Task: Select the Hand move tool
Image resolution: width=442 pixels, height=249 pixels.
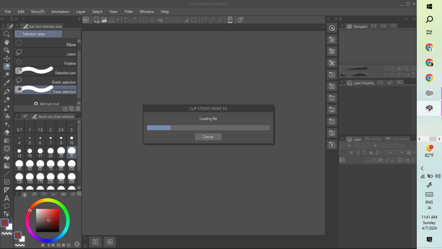Action: coord(7,42)
